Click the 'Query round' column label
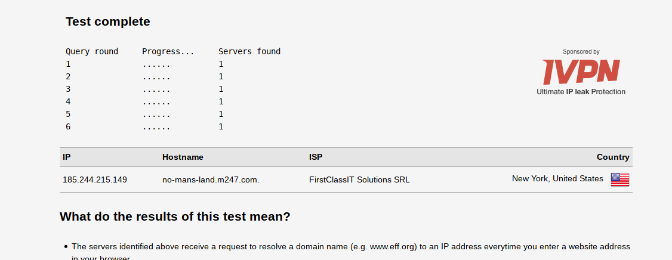The height and width of the screenshot is (260, 672). pyautogui.click(x=92, y=51)
